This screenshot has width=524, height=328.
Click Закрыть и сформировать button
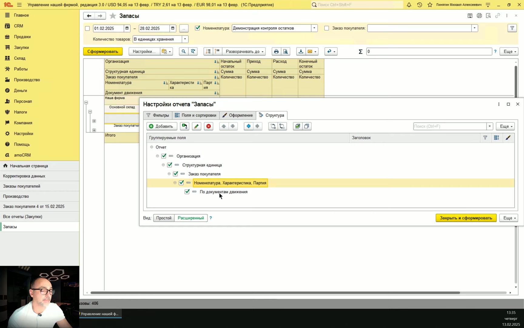pos(466,218)
